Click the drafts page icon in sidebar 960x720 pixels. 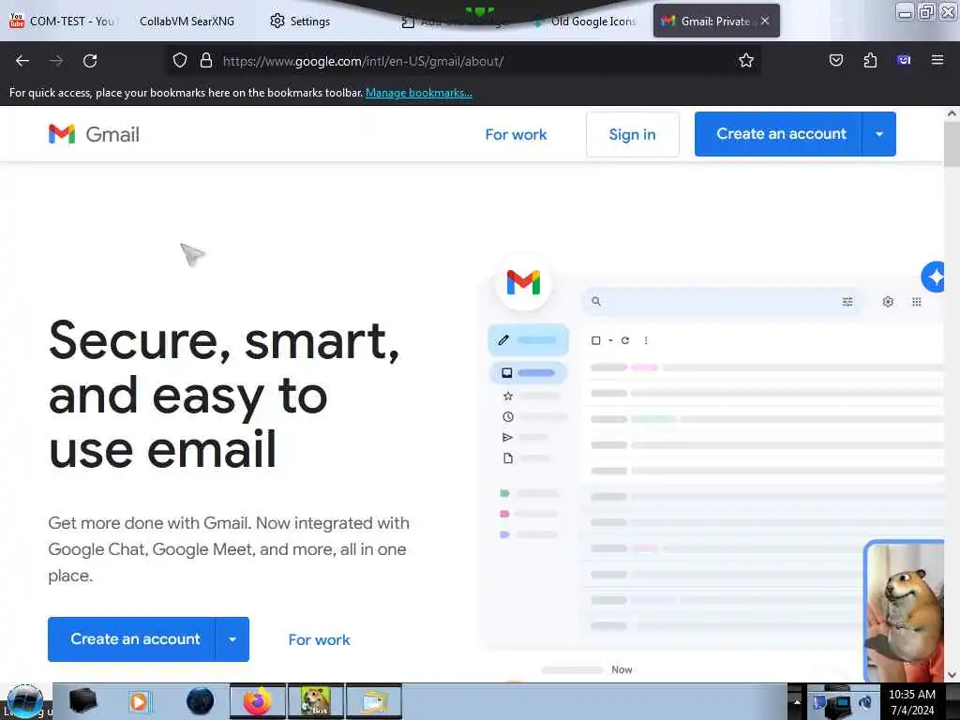click(x=507, y=457)
